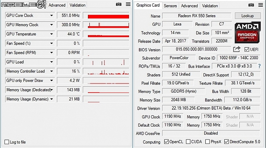266x148 pixels.
Task: Click the Memory Size 2048 MB field
Action: (178, 100)
